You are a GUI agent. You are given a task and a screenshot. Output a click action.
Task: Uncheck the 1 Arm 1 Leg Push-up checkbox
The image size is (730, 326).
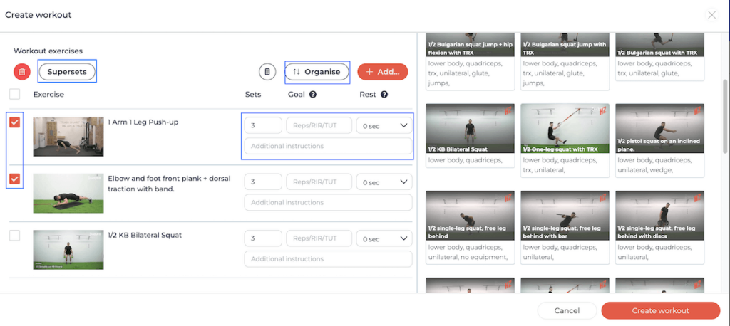point(15,122)
